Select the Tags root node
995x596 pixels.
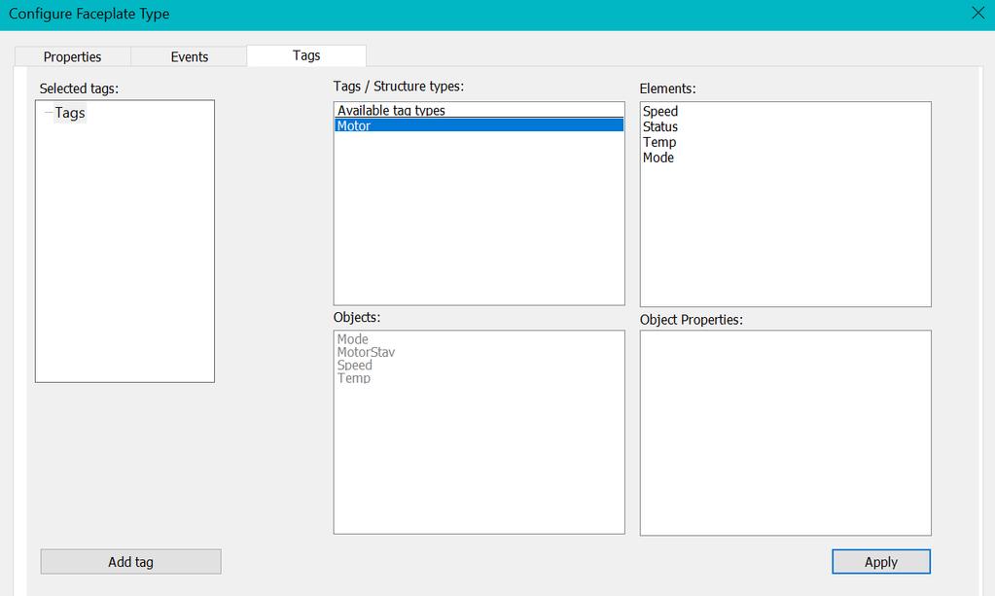70,113
